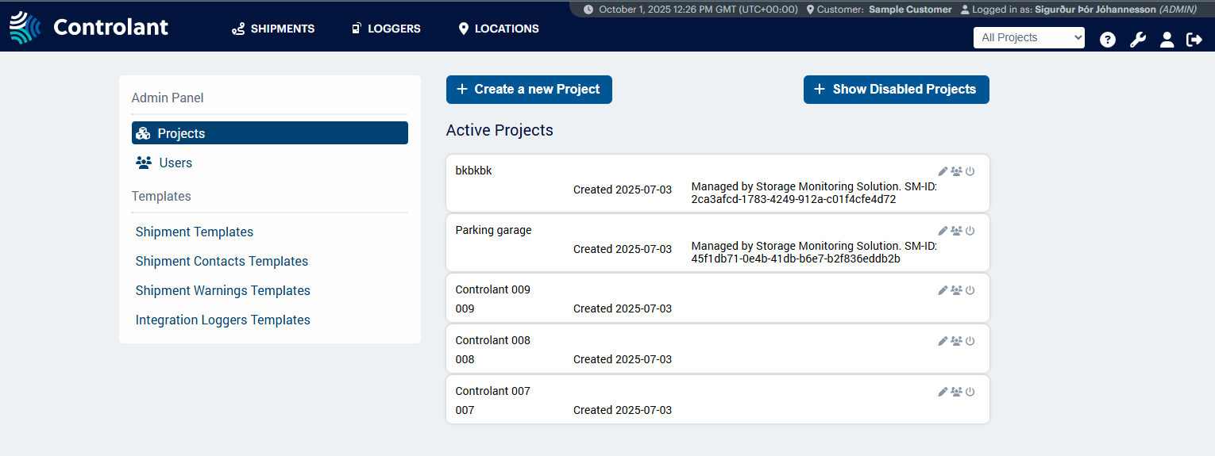Open users icon for Controlant 007
The image size is (1215, 456).
(956, 392)
